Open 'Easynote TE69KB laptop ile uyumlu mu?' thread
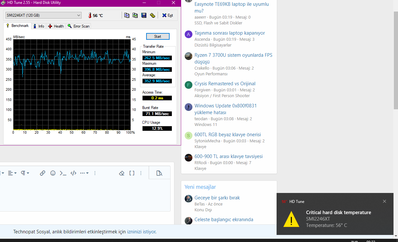 coord(232,8)
